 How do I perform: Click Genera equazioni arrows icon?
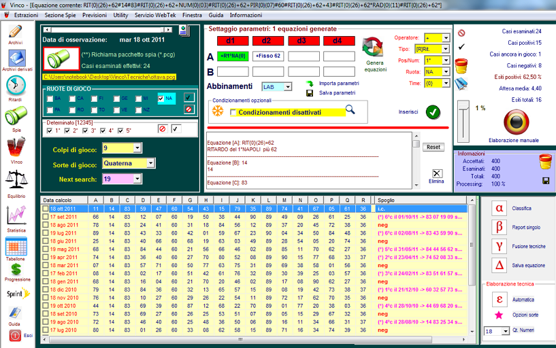372,47
